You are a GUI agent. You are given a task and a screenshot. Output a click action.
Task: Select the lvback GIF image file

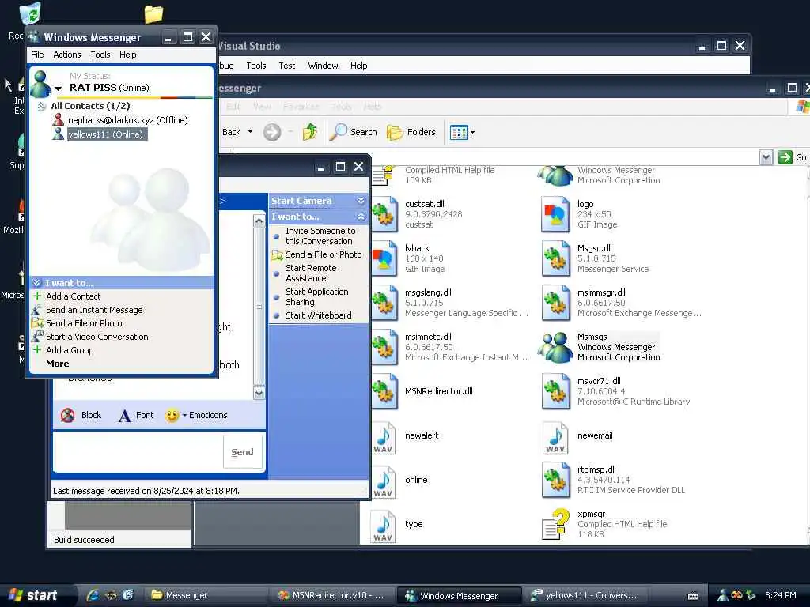(384, 258)
